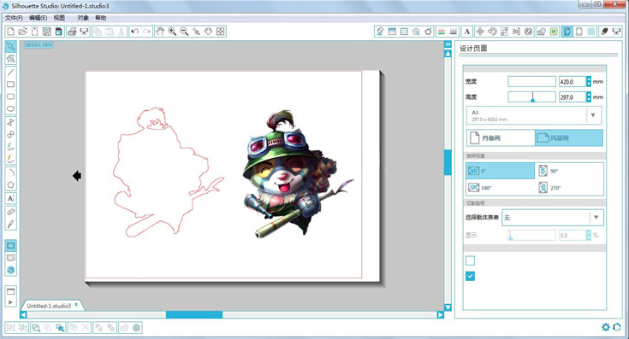This screenshot has height=339, width=629.
Task: Open the 对象 menu
Action: [x=83, y=18]
